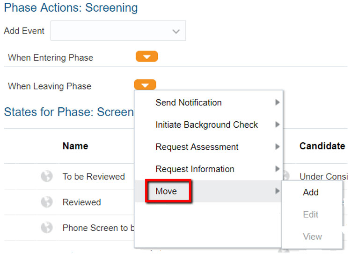Screen dimensions: 351x256
Task: Click the Name column header
Action: [x=75, y=146]
